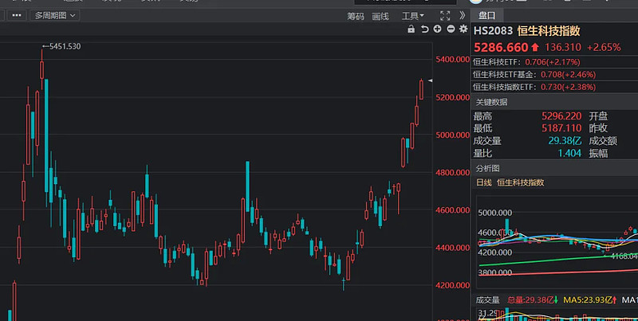Open the 多周期图 dropdown
638x321 pixels.
54,15
